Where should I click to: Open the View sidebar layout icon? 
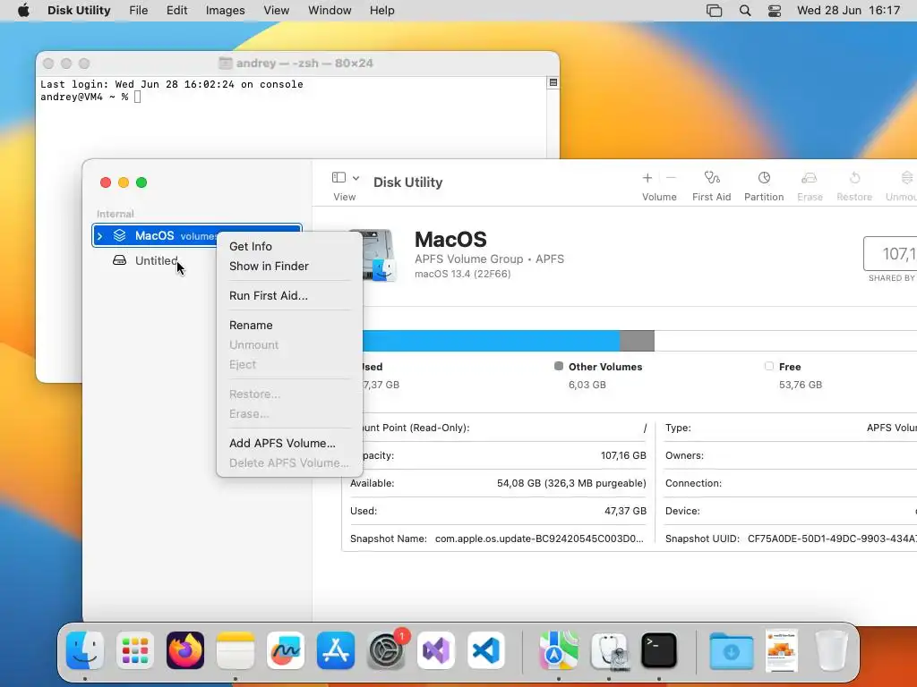pyautogui.click(x=339, y=177)
